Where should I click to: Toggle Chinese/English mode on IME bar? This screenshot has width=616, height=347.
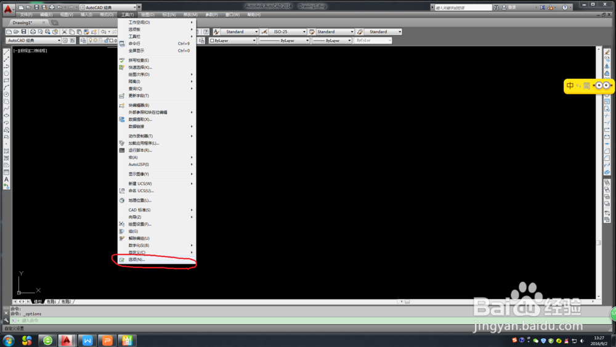[x=570, y=86]
